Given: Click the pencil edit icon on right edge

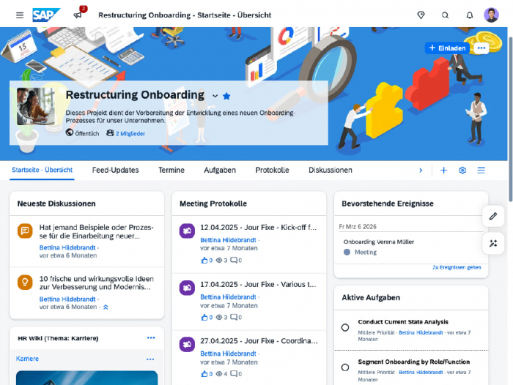Looking at the screenshot, I should [x=493, y=216].
